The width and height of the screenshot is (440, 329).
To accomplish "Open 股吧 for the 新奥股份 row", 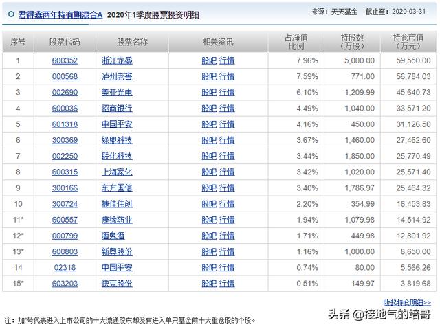I will pos(209,251).
